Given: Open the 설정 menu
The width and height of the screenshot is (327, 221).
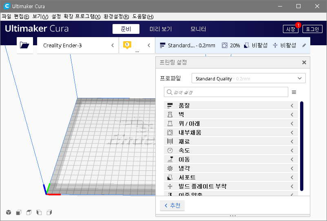Looking at the screenshot, I should 56,16.
